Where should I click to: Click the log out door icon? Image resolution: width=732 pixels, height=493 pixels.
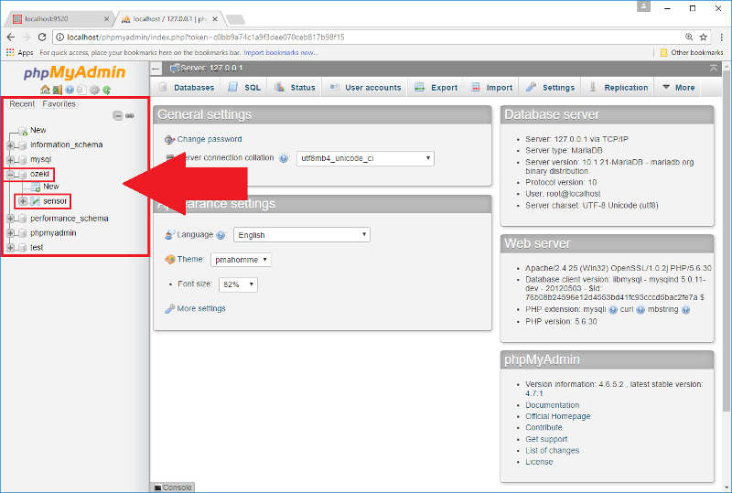(57, 90)
